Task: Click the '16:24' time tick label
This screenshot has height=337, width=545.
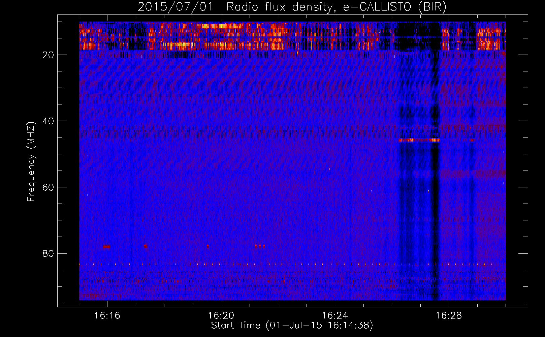Action: (335, 316)
